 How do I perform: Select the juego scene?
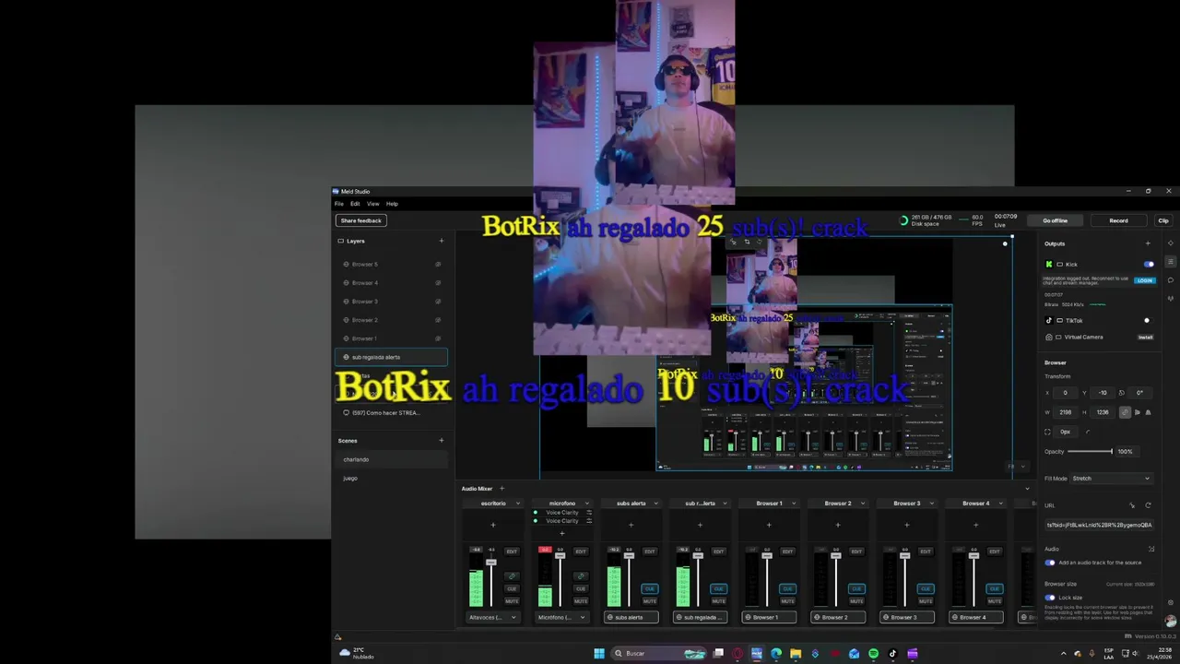pyautogui.click(x=393, y=478)
